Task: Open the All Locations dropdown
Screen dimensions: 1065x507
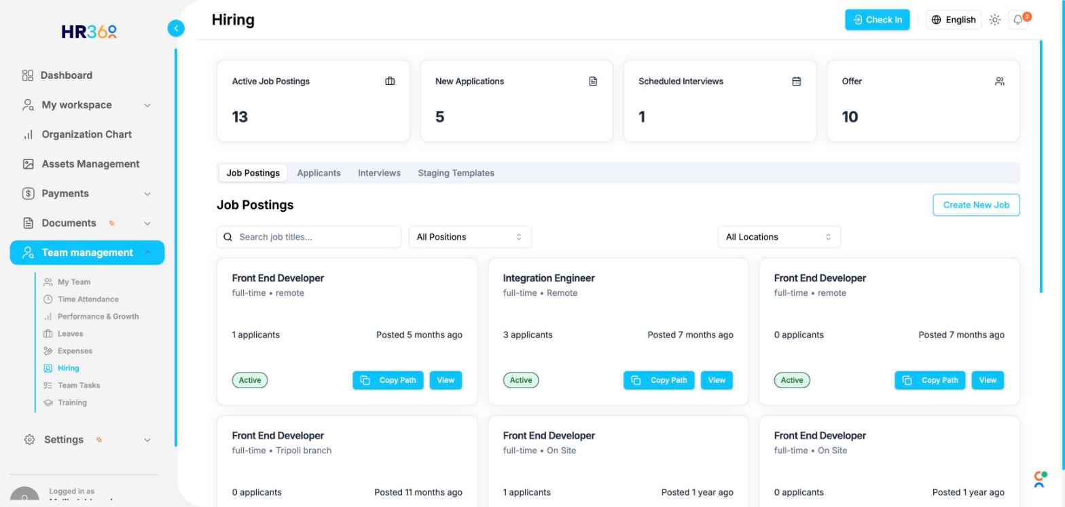Action: [779, 237]
